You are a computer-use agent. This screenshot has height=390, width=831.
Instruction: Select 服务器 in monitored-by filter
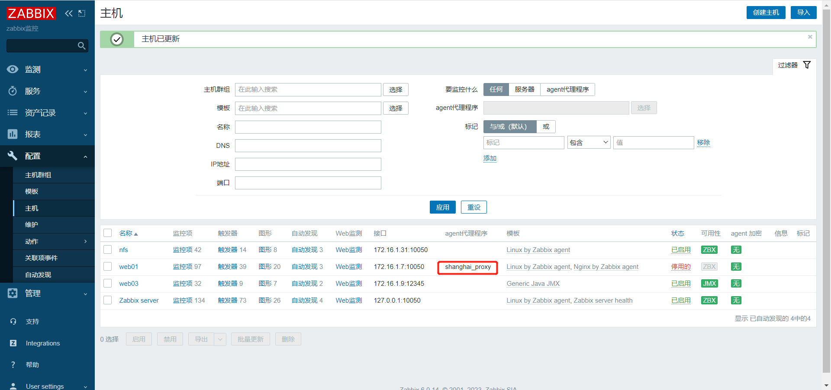[525, 90]
